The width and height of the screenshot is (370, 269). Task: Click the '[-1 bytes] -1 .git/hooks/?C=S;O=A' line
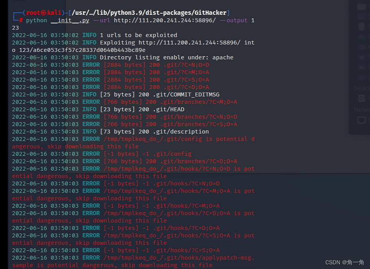pos(162,250)
